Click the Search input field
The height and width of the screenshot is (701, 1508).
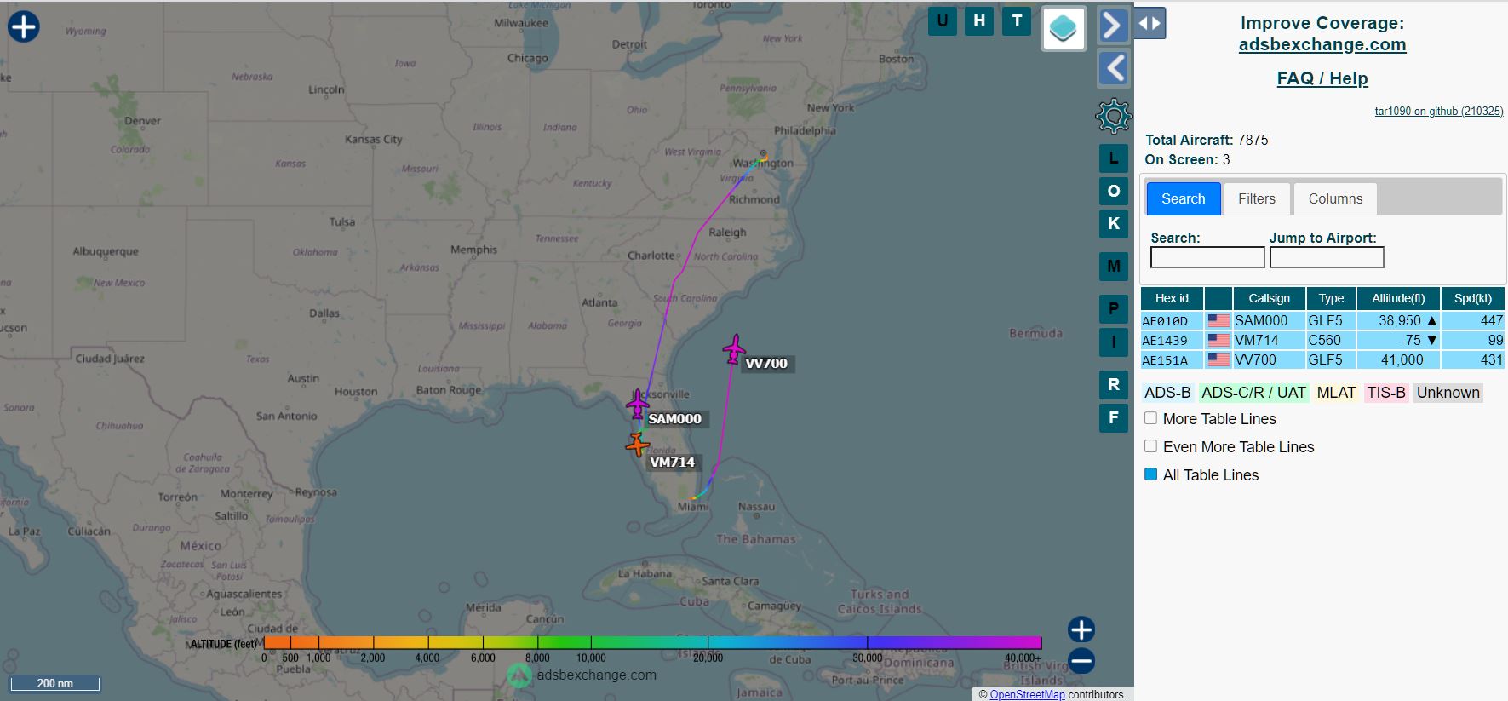pos(1207,257)
